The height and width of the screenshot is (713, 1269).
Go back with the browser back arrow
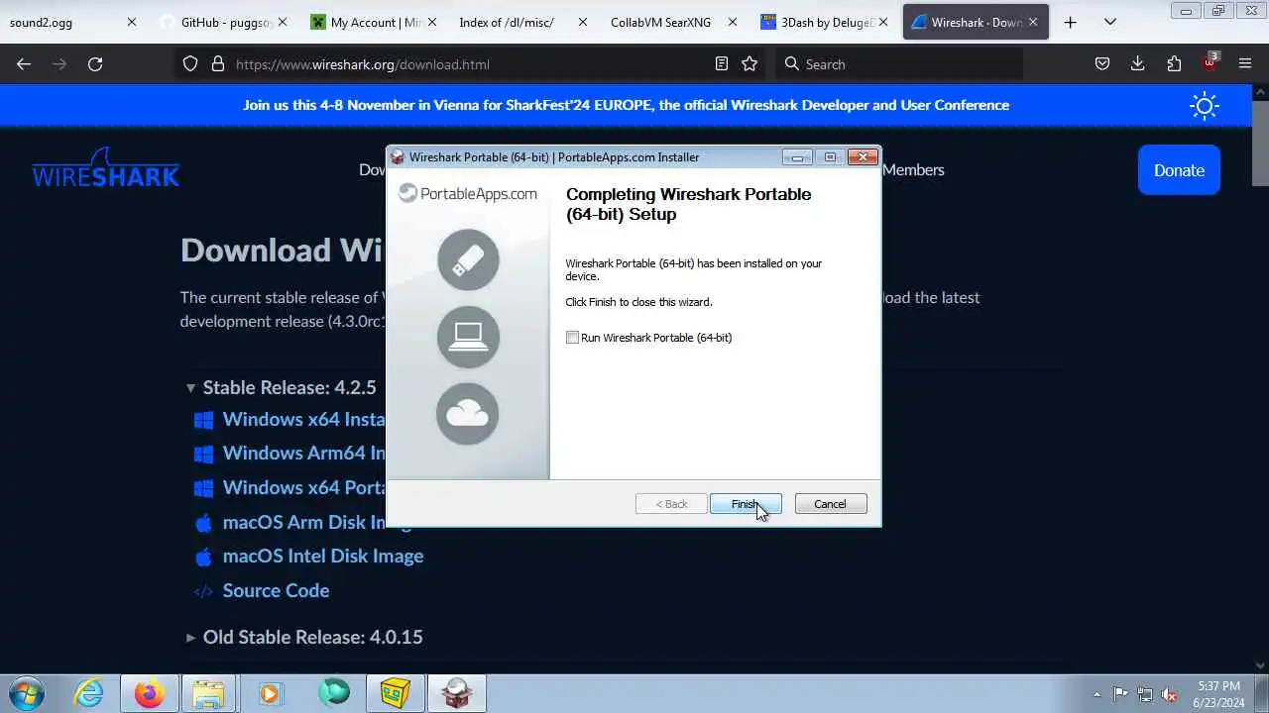[x=24, y=64]
